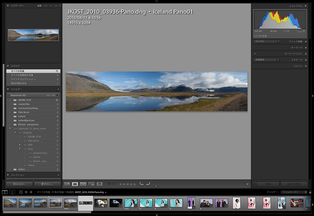The height and width of the screenshot is (216, 314).
Task: Toggle the 元の写真 checkbox under histogram
Action: [256, 36]
